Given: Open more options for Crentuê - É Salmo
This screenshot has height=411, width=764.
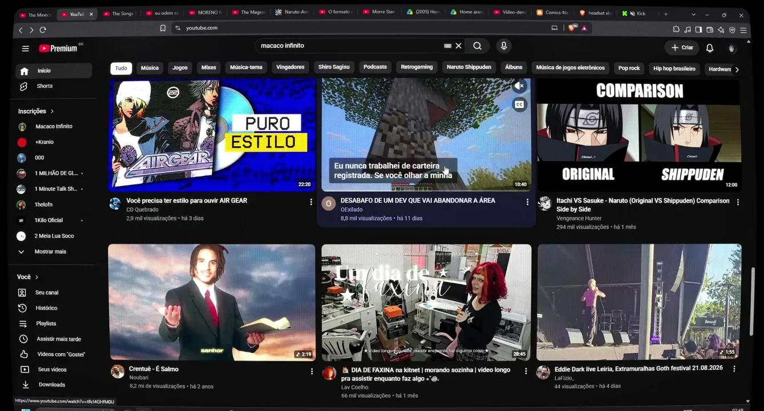Looking at the screenshot, I should [x=312, y=372].
